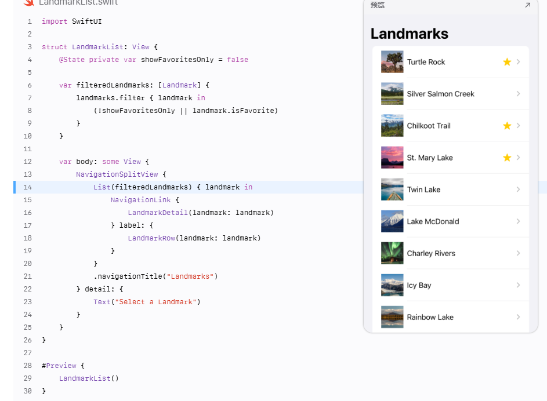Click the Icy Bay row label
This screenshot has width=547, height=401.
(419, 285)
